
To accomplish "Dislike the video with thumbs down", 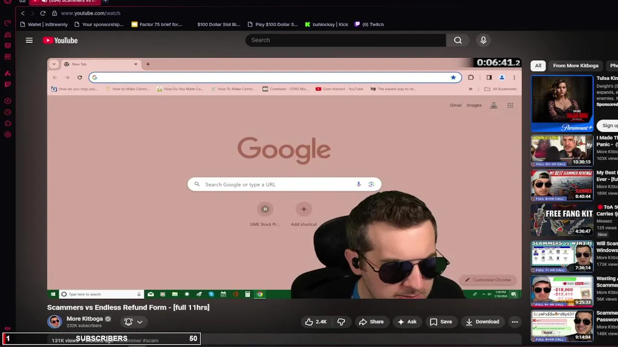I will [341, 321].
